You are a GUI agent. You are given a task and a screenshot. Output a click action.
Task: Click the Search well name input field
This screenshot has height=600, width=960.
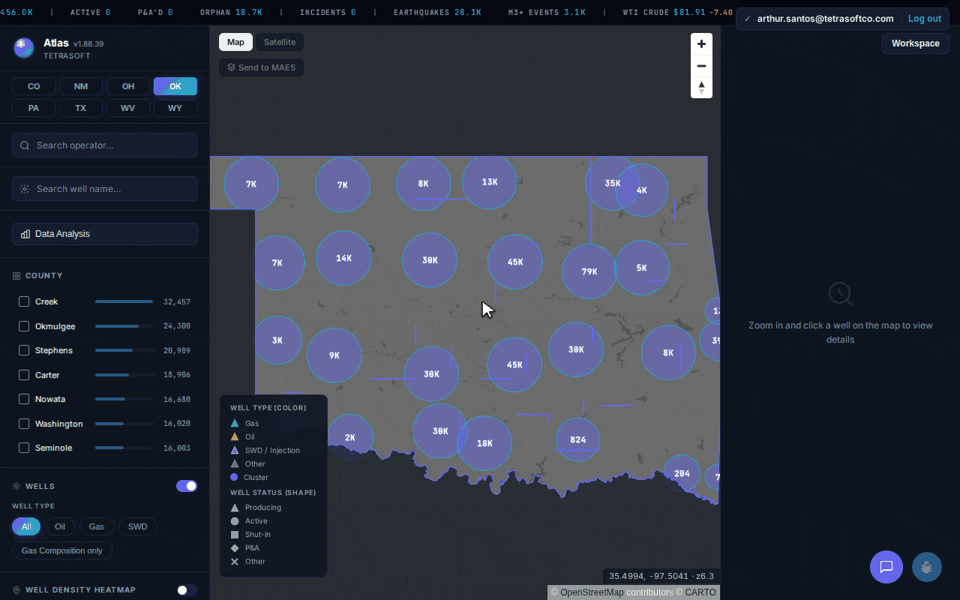pyautogui.click(x=105, y=189)
